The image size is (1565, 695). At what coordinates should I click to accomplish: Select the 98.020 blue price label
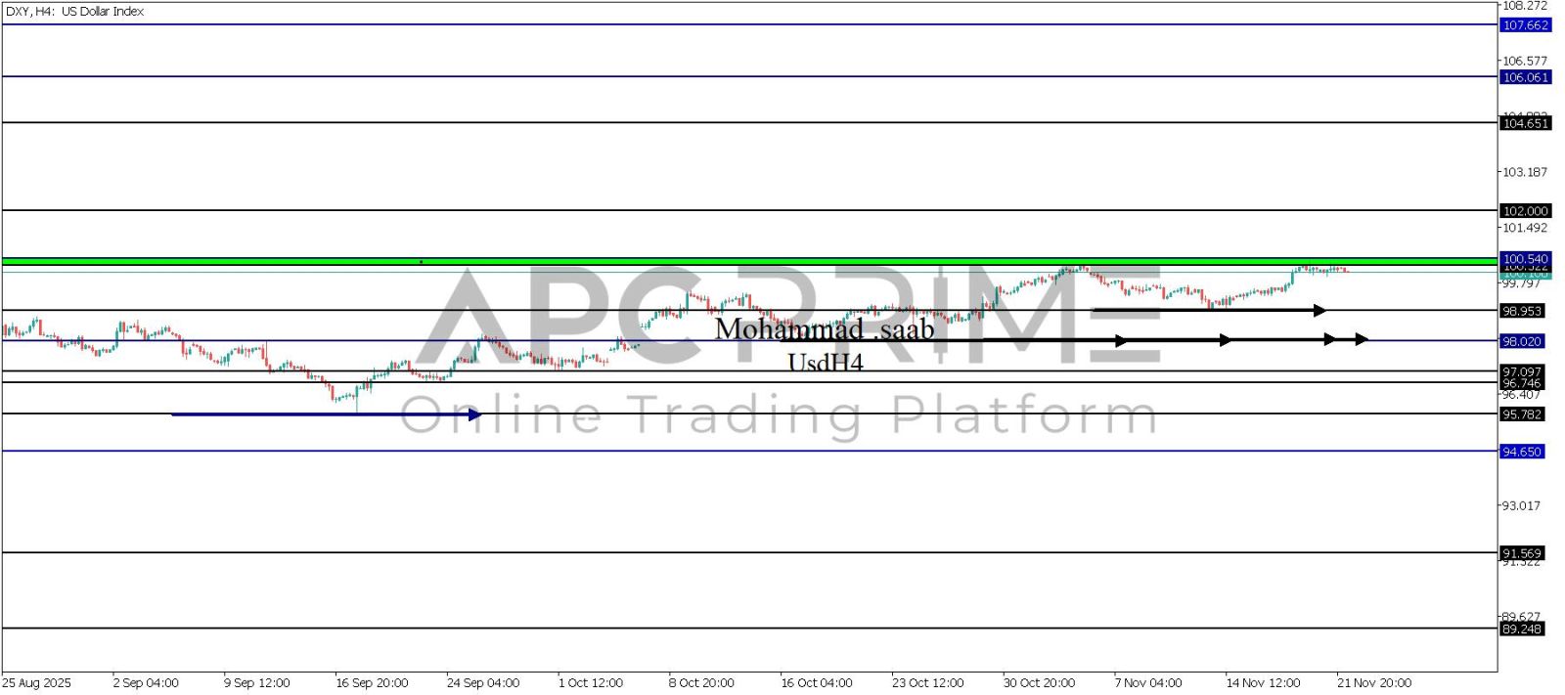coord(1522,341)
